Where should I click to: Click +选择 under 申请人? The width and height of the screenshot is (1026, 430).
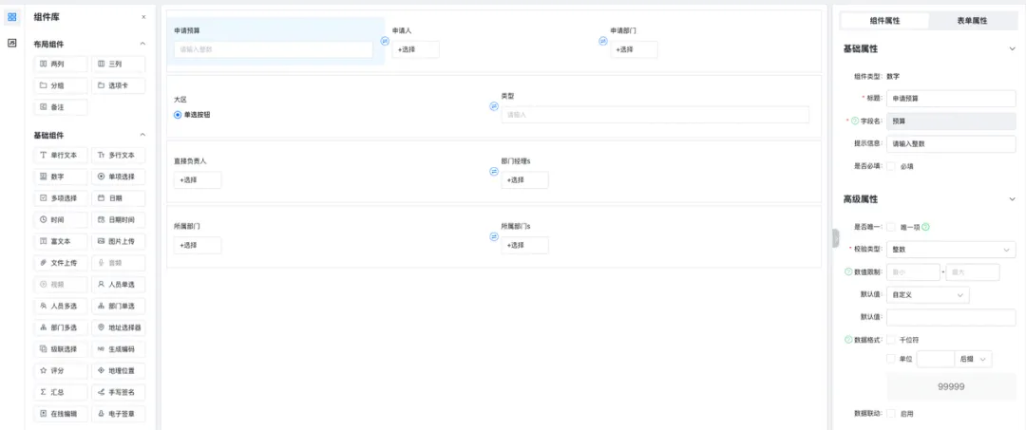click(415, 49)
